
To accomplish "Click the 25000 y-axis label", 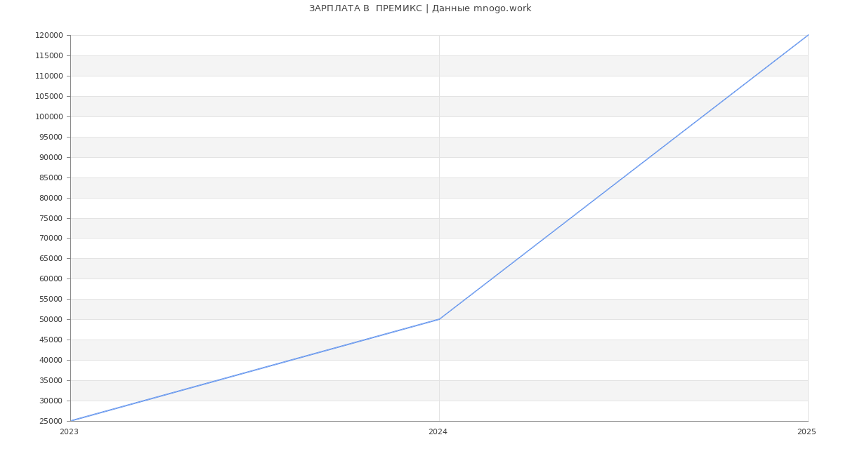I will (51, 421).
